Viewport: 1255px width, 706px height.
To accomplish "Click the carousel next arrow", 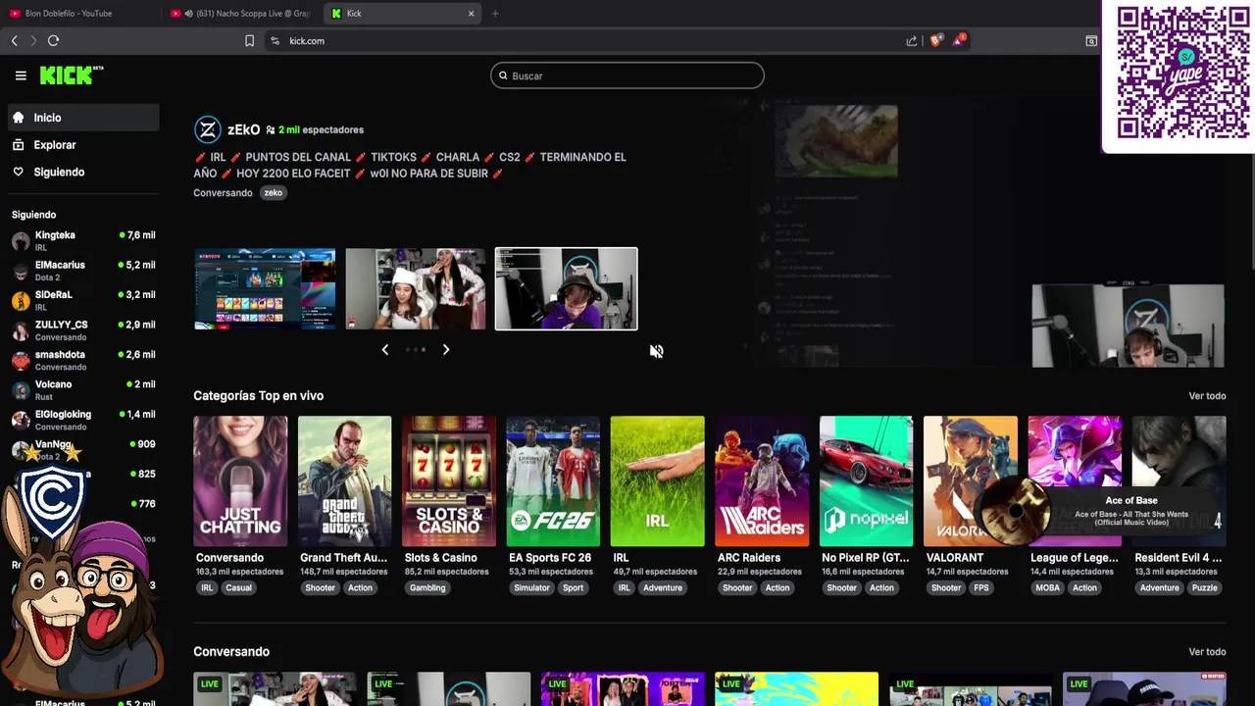I will click(446, 350).
